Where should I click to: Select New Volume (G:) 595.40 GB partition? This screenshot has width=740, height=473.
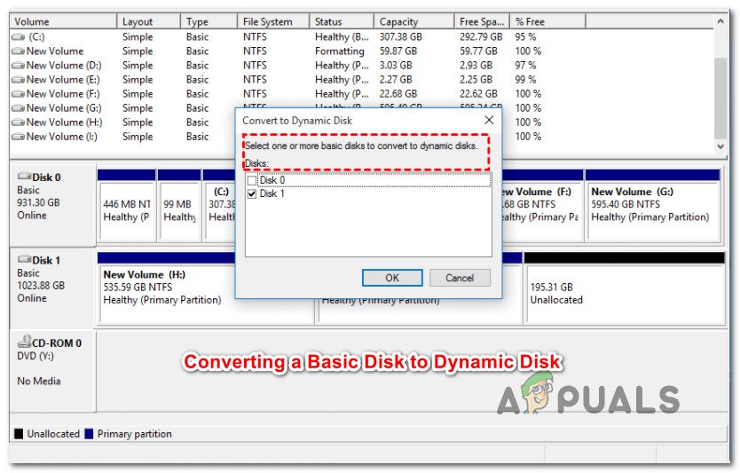click(x=653, y=206)
